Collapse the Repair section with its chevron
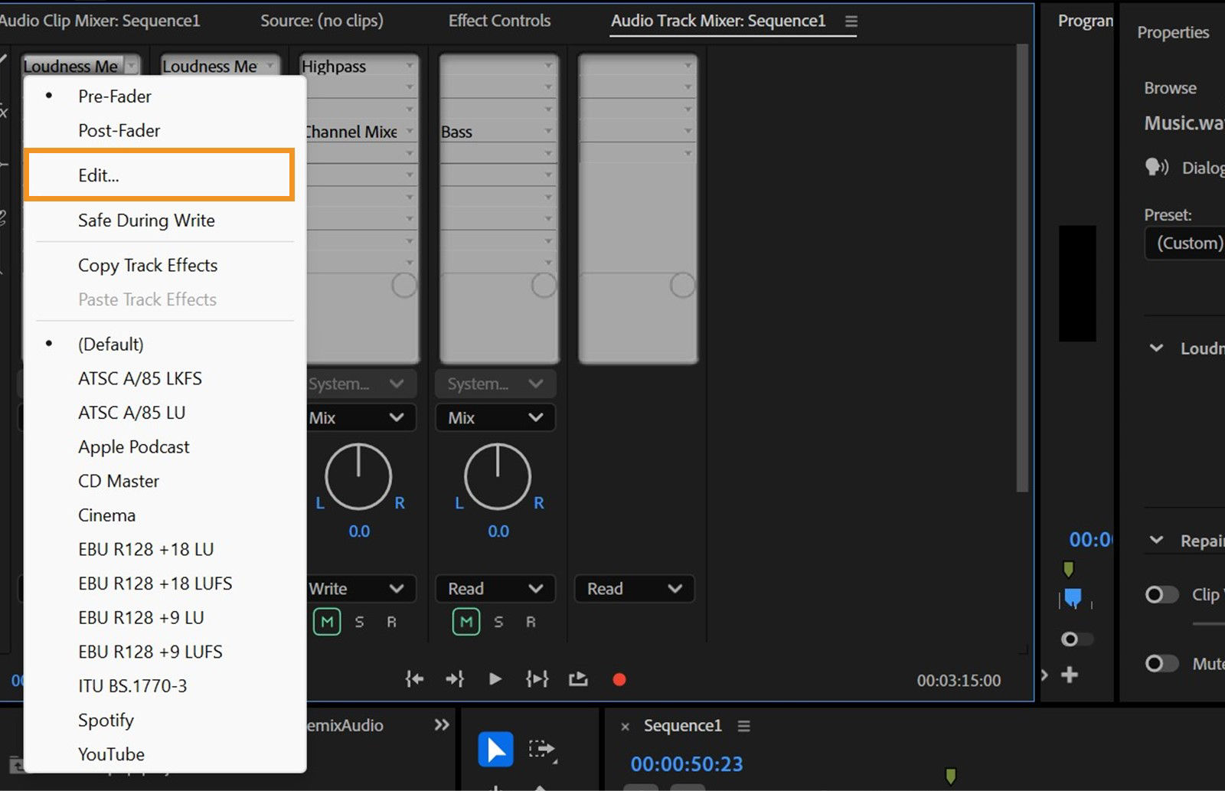Image resolution: width=1225 pixels, height=791 pixels. pos(1156,540)
